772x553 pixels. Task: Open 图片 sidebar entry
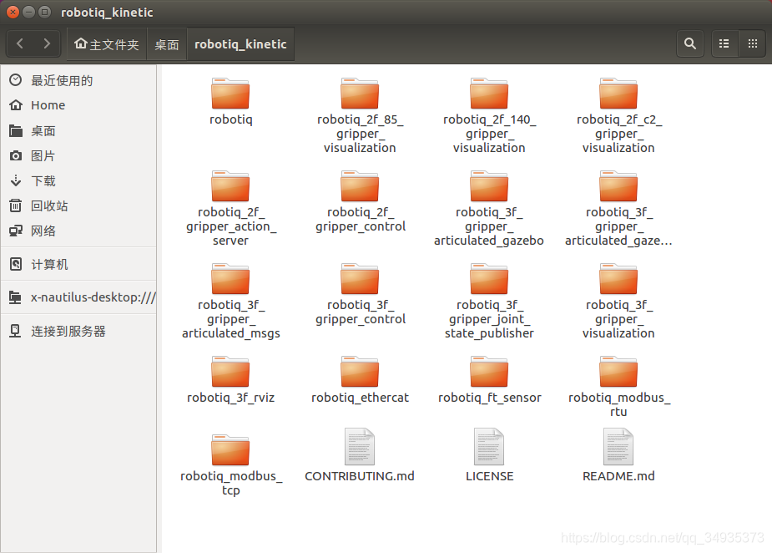(x=78, y=155)
